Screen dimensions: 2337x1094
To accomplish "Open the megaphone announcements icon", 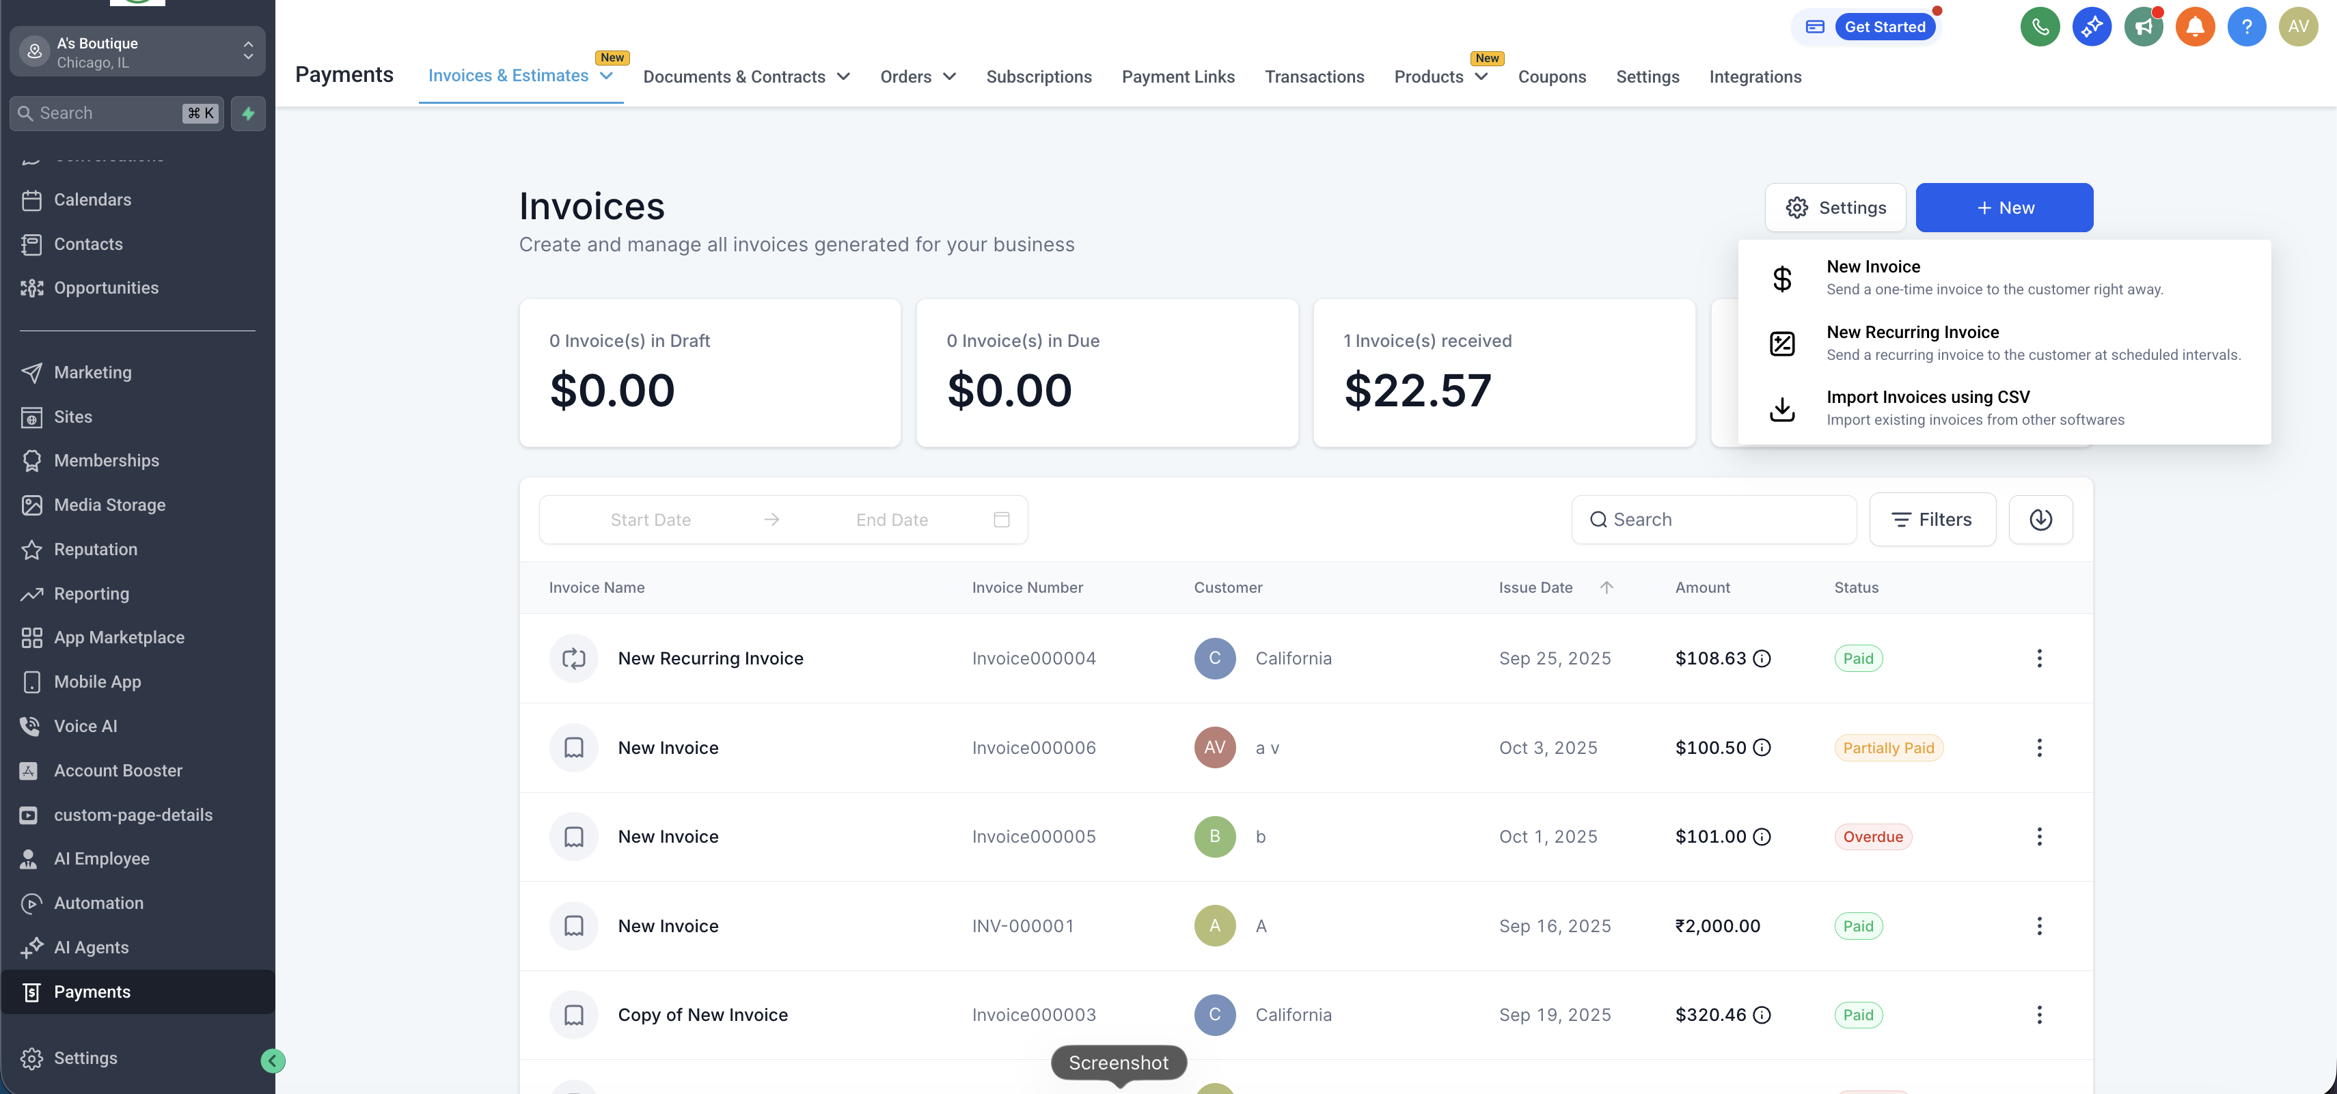I will pos(2143,27).
